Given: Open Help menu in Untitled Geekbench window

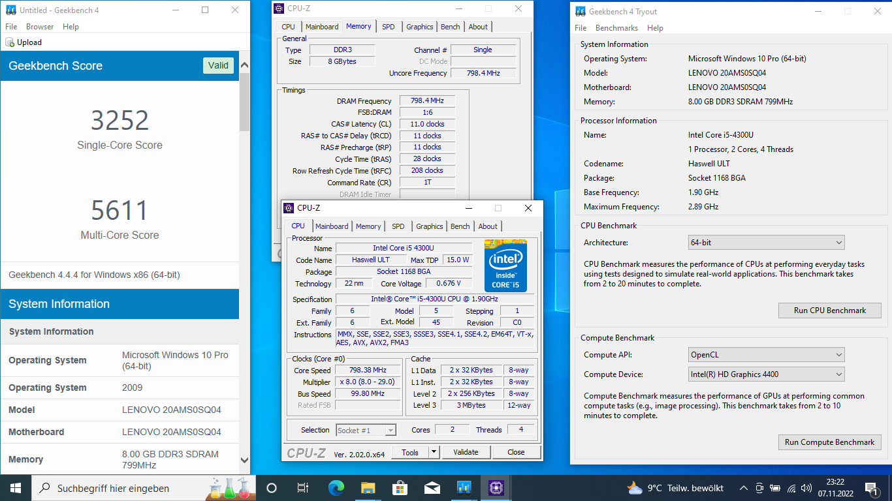Looking at the screenshot, I should coord(71,27).
